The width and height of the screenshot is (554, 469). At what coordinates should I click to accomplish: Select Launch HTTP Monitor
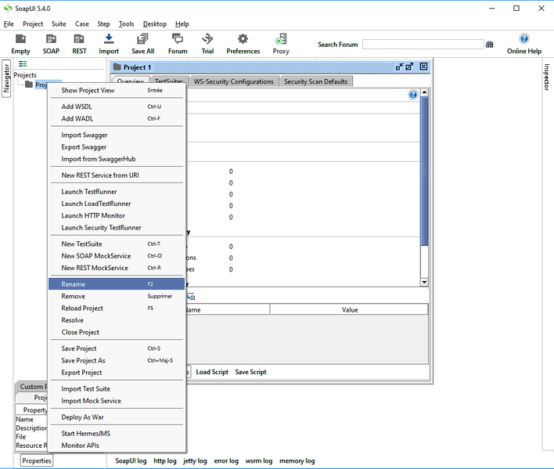coord(117,215)
